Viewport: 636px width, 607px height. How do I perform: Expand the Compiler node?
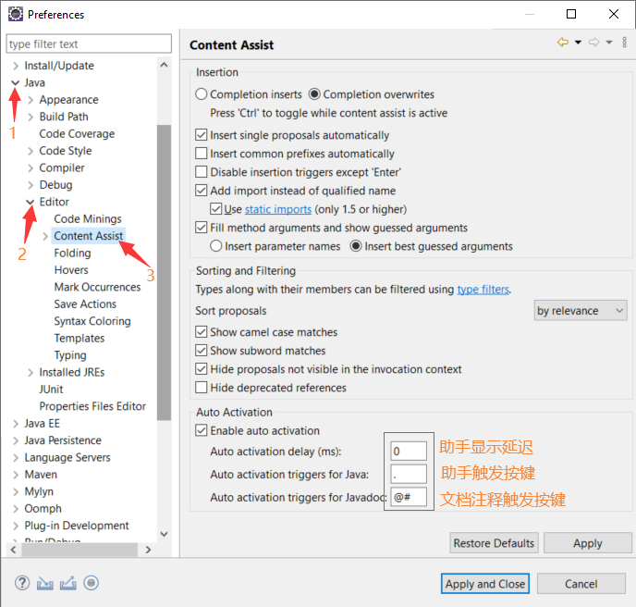tap(31, 168)
